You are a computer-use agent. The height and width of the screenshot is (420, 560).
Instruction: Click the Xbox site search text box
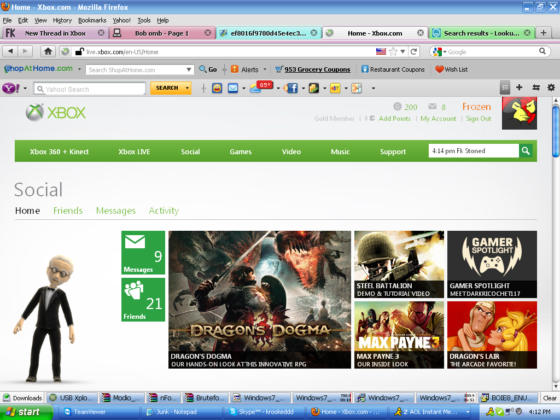point(474,151)
